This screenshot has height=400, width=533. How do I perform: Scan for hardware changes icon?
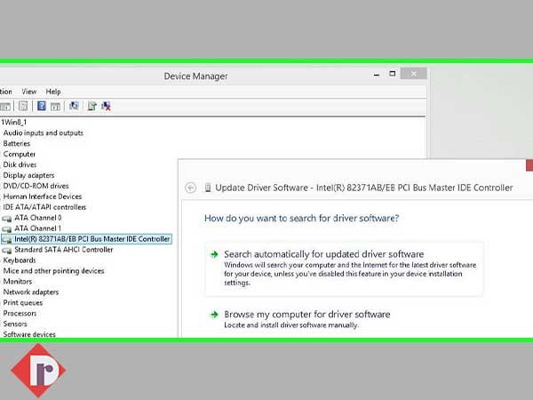click(74, 106)
